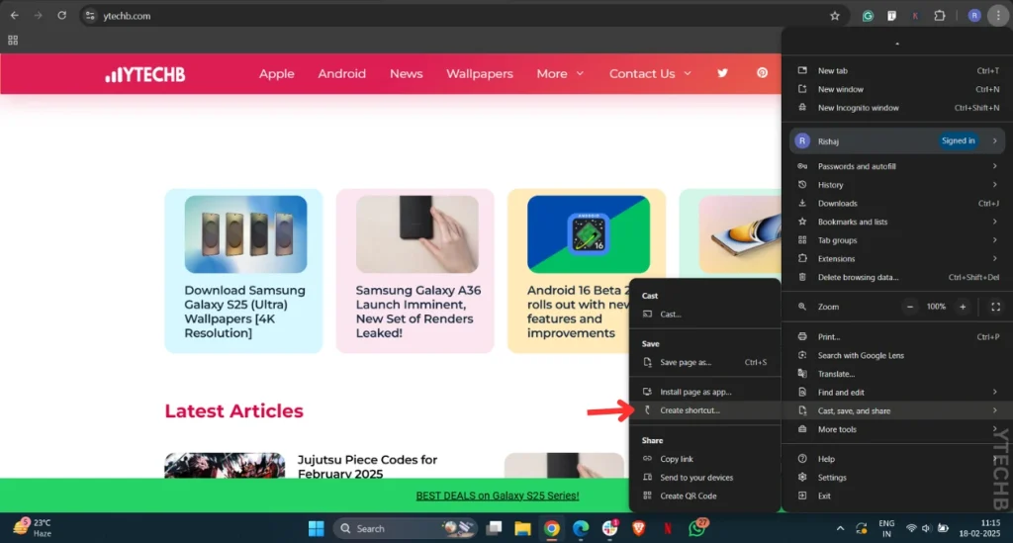Select New tab in Chrome menu

pos(896,70)
